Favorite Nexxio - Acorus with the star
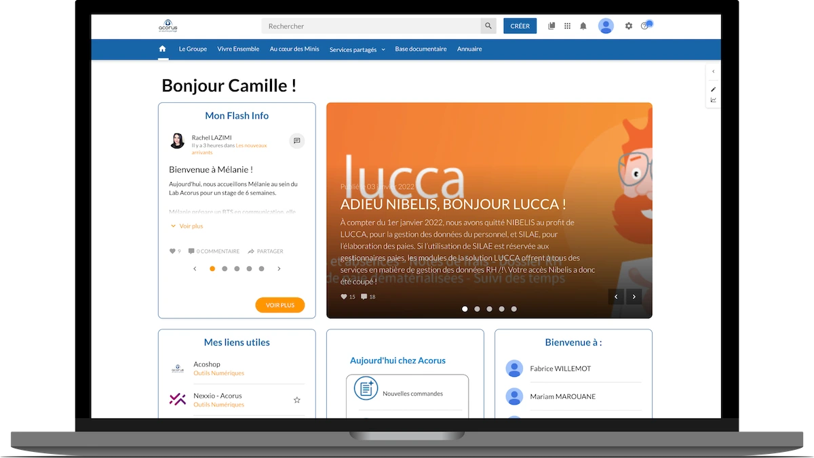The height and width of the screenshot is (458, 814). [296, 400]
